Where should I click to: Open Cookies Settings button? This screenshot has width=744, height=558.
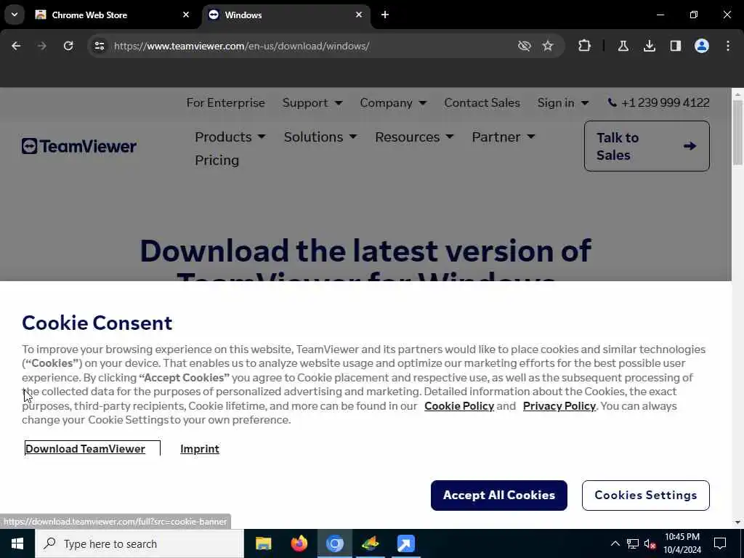(x=645, y=495)
